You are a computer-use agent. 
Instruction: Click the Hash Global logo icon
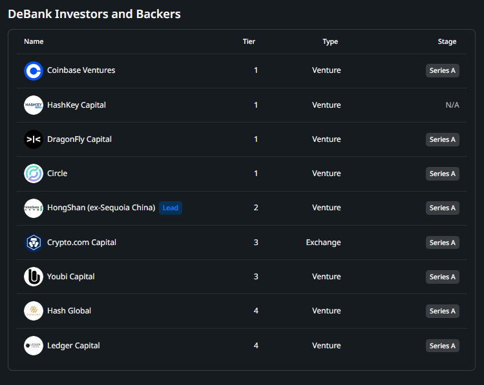pos(34,311)
